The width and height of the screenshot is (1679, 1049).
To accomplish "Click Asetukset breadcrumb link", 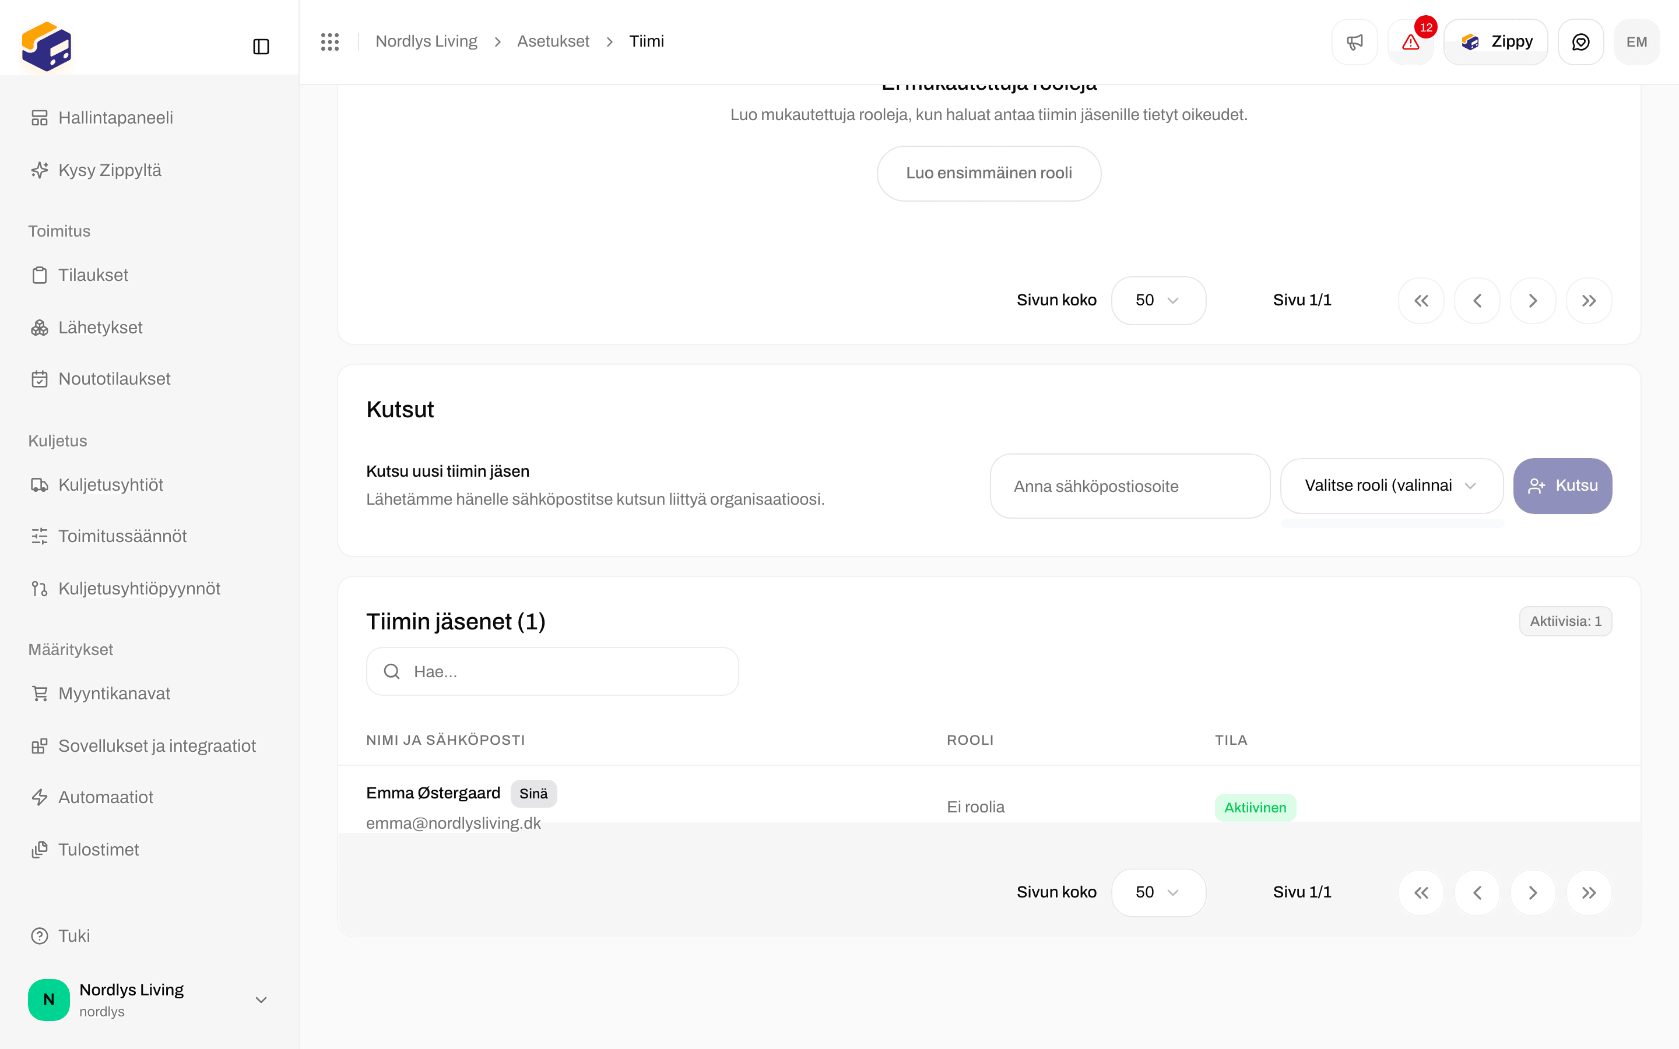I will pyautogui.click(x=553, y=41).
